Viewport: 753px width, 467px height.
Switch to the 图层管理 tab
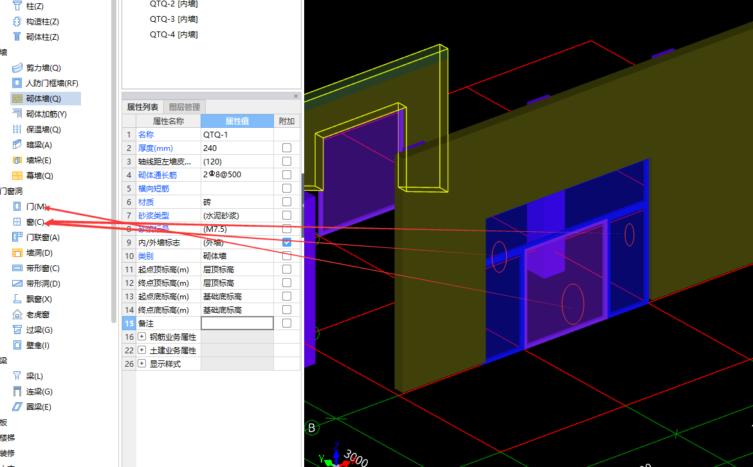[185, 107]
